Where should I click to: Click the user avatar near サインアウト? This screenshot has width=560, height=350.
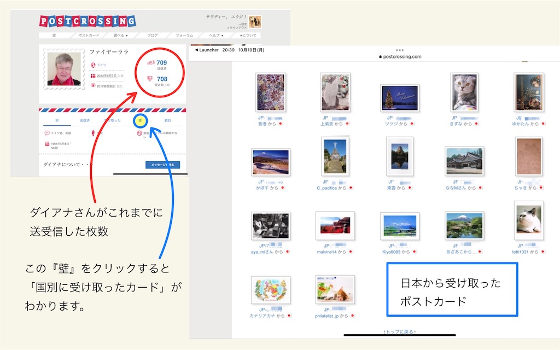tap(255, 21)
